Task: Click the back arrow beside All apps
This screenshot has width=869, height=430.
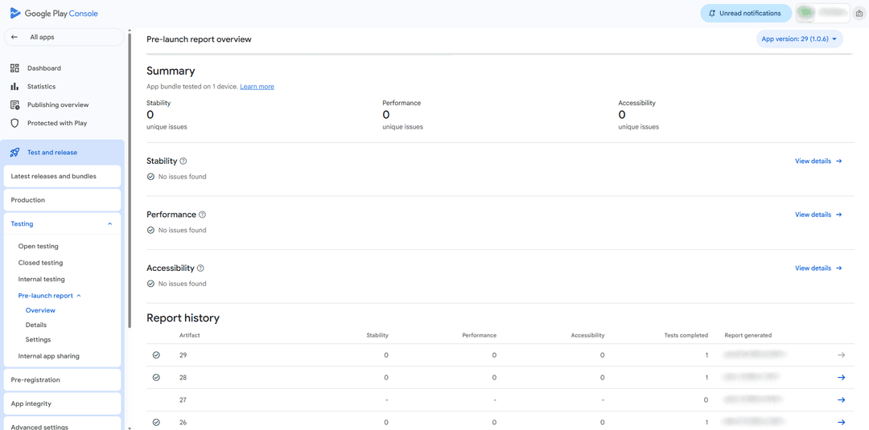Action: (x=14, y=37)
